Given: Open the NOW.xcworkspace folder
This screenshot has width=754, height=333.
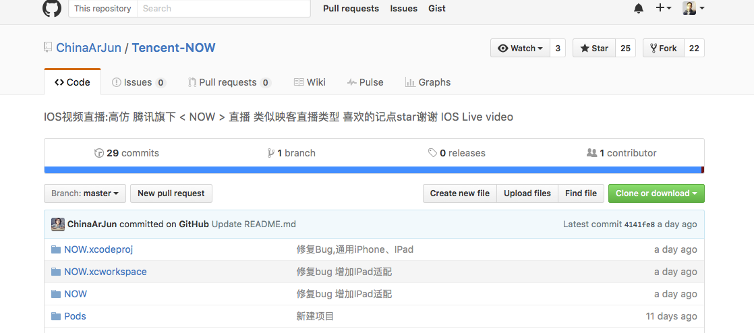Looking at the screenshot, I should coord(105,272).
